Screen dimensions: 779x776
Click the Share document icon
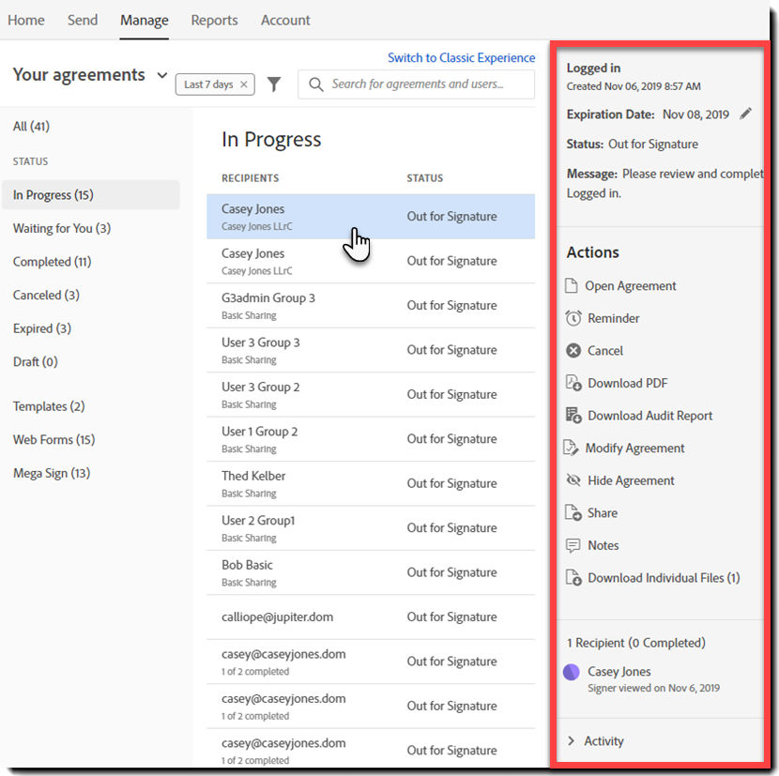pyautogui.click(x=573, y=512)
